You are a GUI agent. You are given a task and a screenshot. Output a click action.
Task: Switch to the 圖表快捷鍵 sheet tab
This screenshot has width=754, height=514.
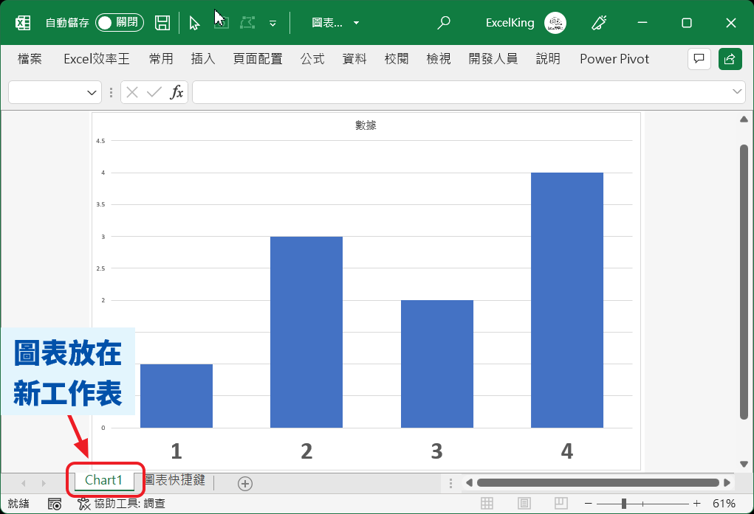click(174, 481)
